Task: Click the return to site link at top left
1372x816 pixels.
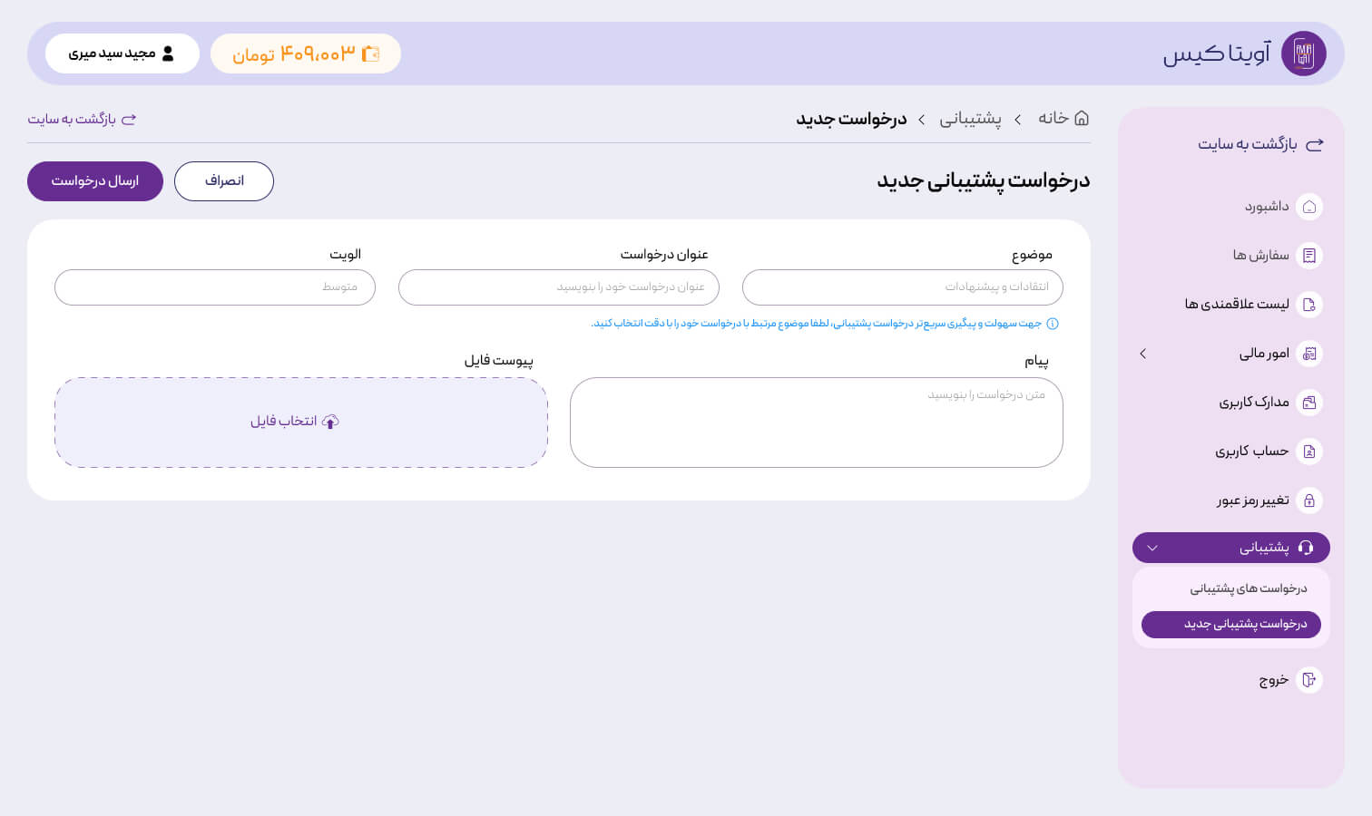Action: [82, 119]
